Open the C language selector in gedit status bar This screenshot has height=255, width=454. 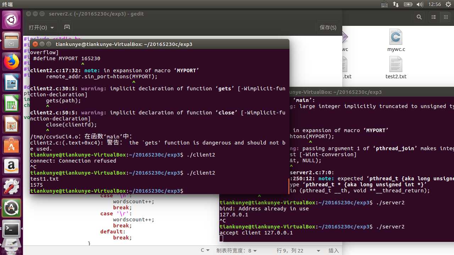coord(205,250)
